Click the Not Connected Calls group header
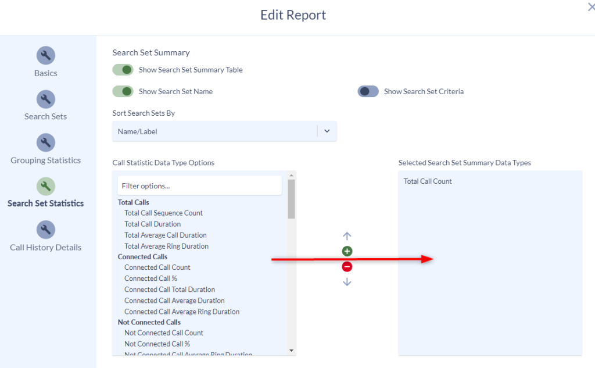 pos(149,322)
